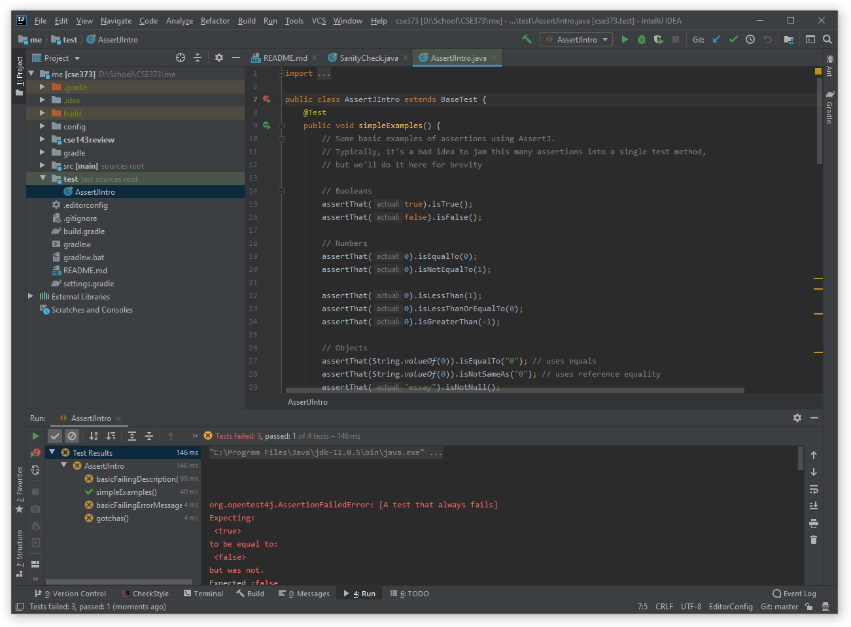Open the Analyze menu
The image size is (851, 627).
coord(179,21)
